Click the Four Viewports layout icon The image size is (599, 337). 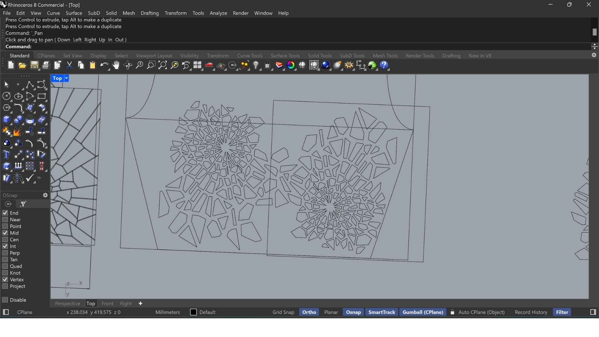[198, 66]
